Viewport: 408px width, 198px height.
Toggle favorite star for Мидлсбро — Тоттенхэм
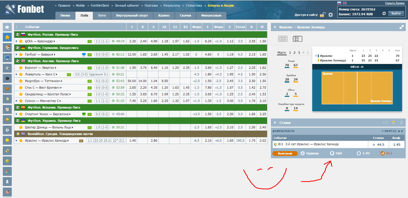tap(21, 81)
